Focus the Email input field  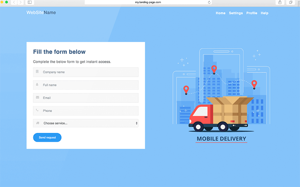tap(86, 98)
